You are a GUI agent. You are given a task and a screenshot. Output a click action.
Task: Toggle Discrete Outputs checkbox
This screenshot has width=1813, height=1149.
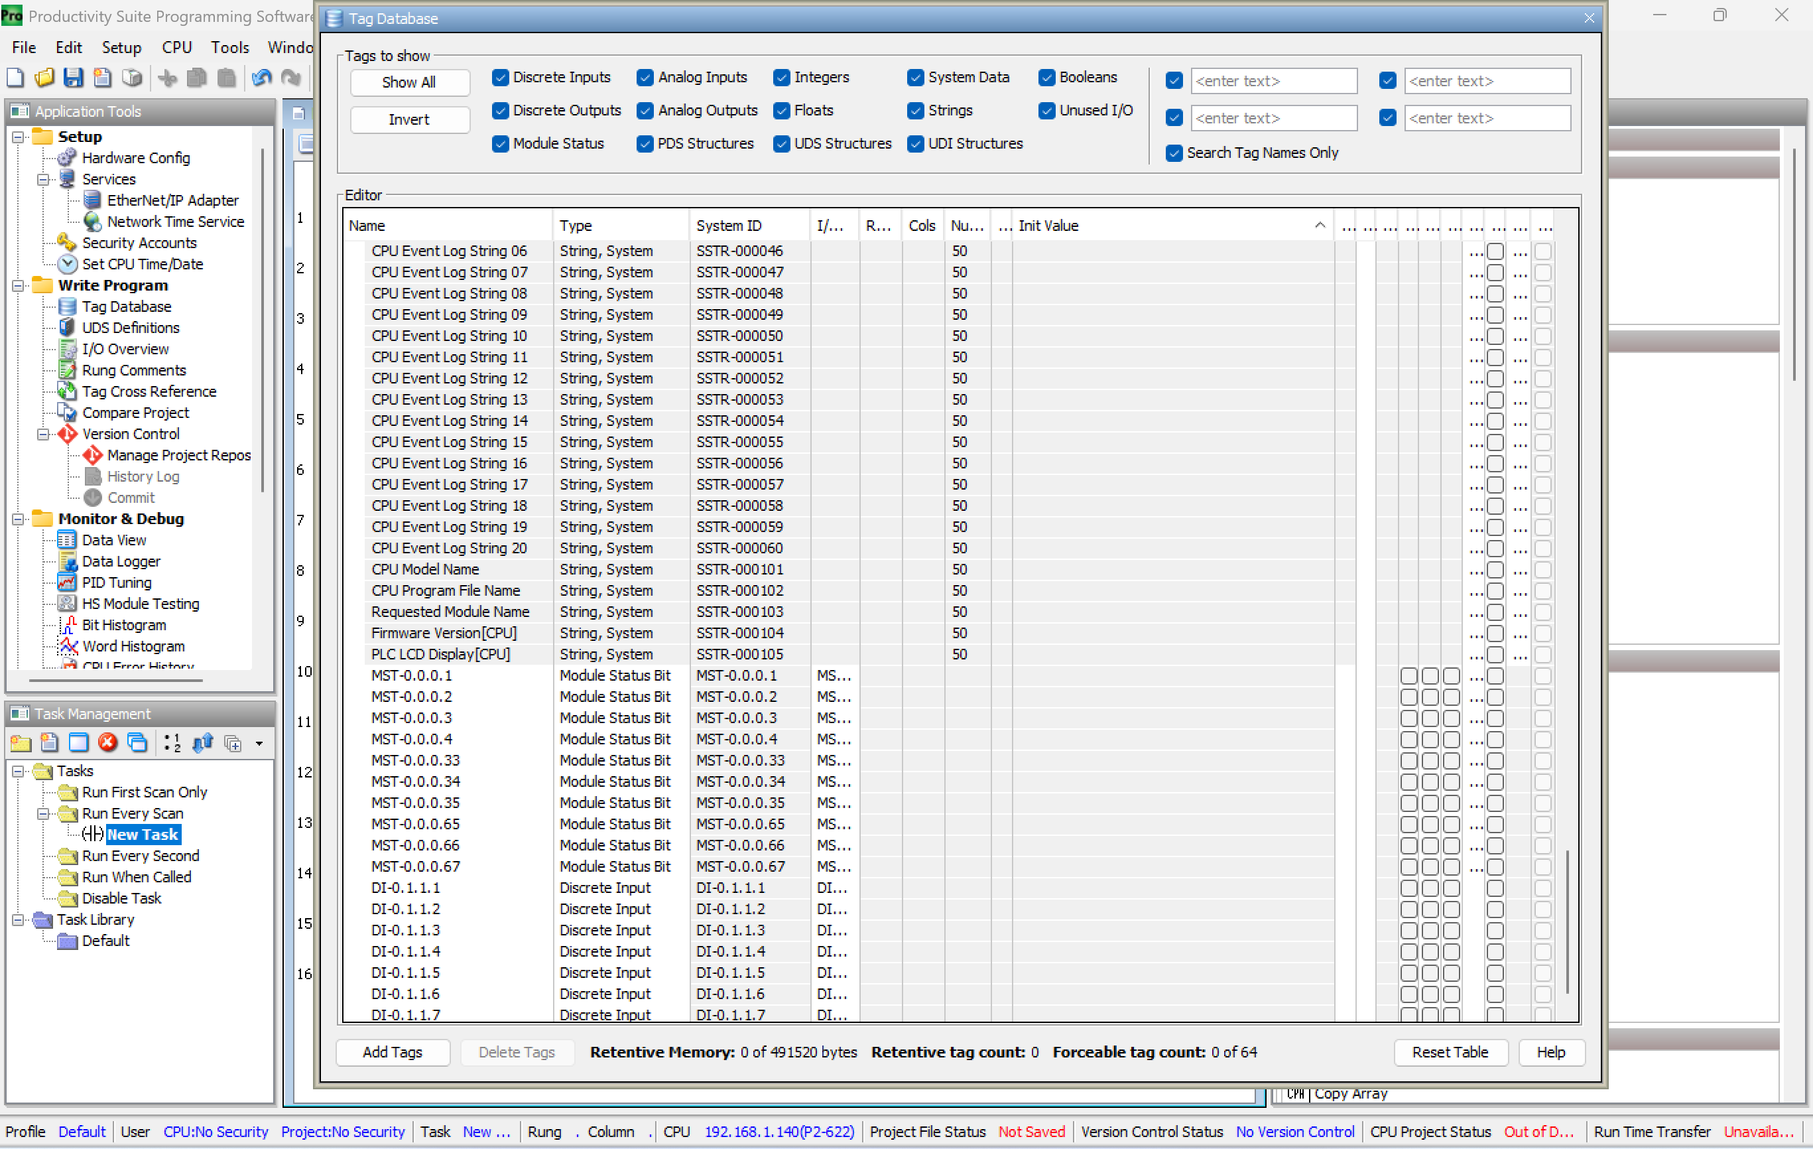500,110
